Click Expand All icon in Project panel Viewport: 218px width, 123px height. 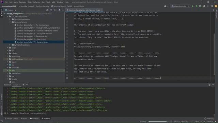(51, 10)
